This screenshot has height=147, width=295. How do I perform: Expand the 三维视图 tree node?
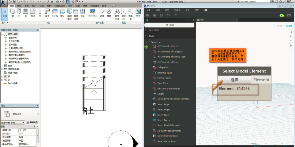(x=5, y=45)
